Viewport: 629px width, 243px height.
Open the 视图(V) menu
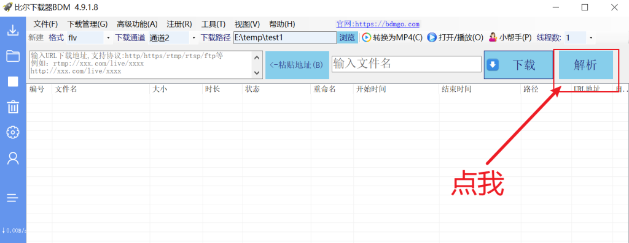click(x=247, y=24)
